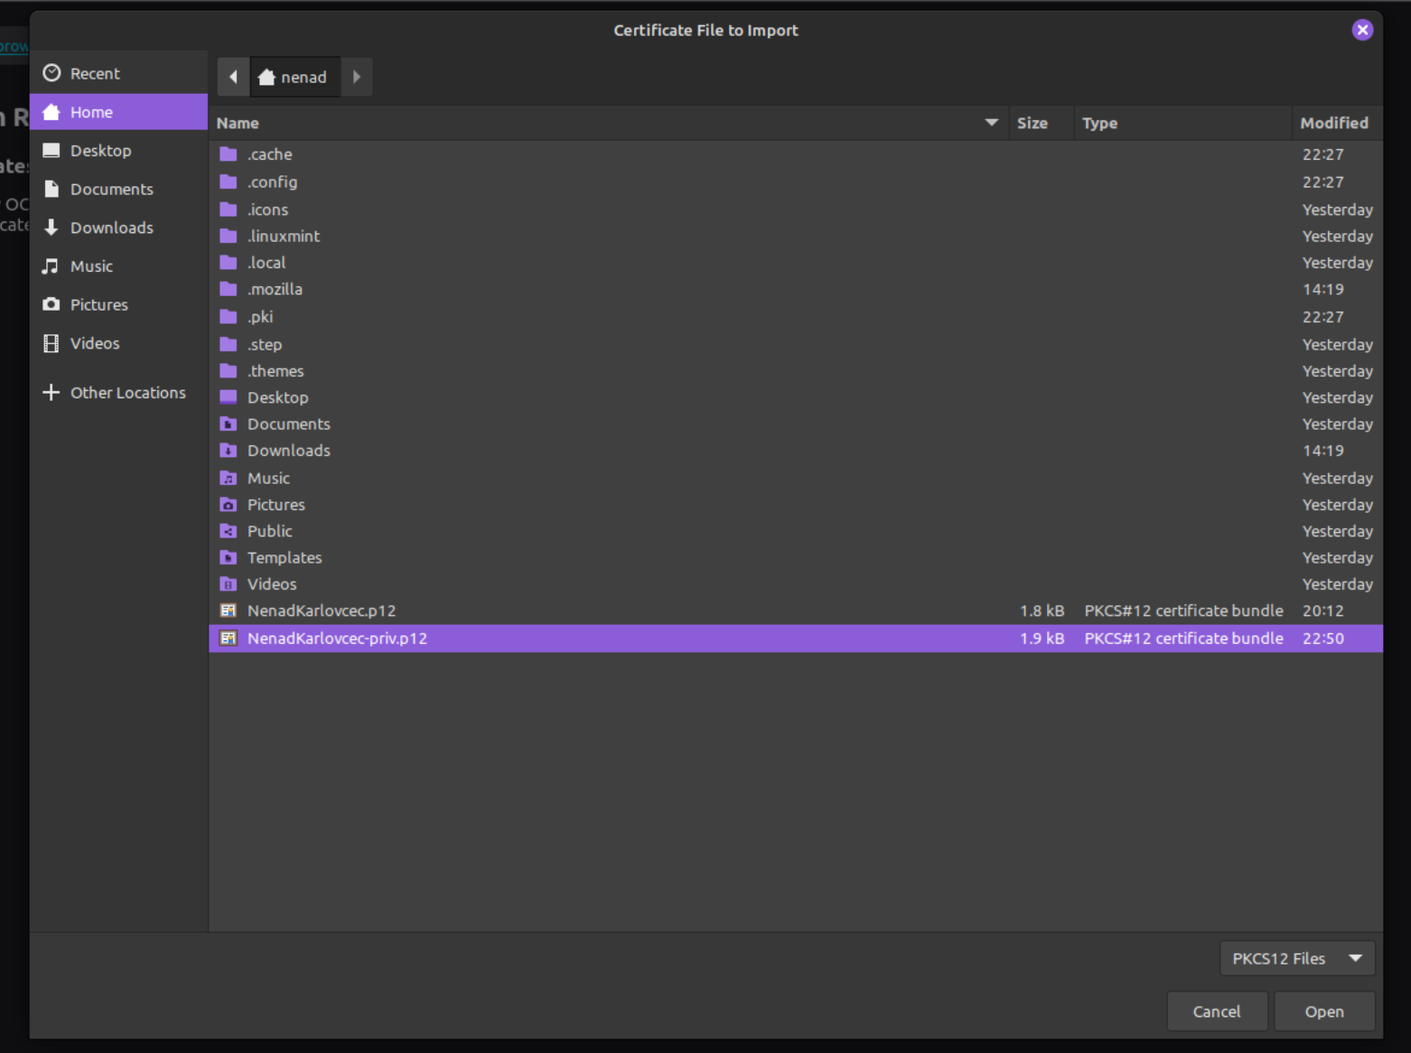Click the Templates folder icon
Image resolution: width=1411 pixels, height=1053 pixels.
click(x=229, y=557)
